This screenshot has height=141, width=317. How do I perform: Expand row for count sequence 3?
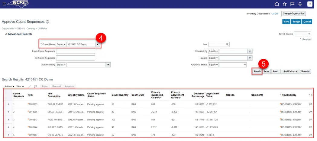(9, 120)
